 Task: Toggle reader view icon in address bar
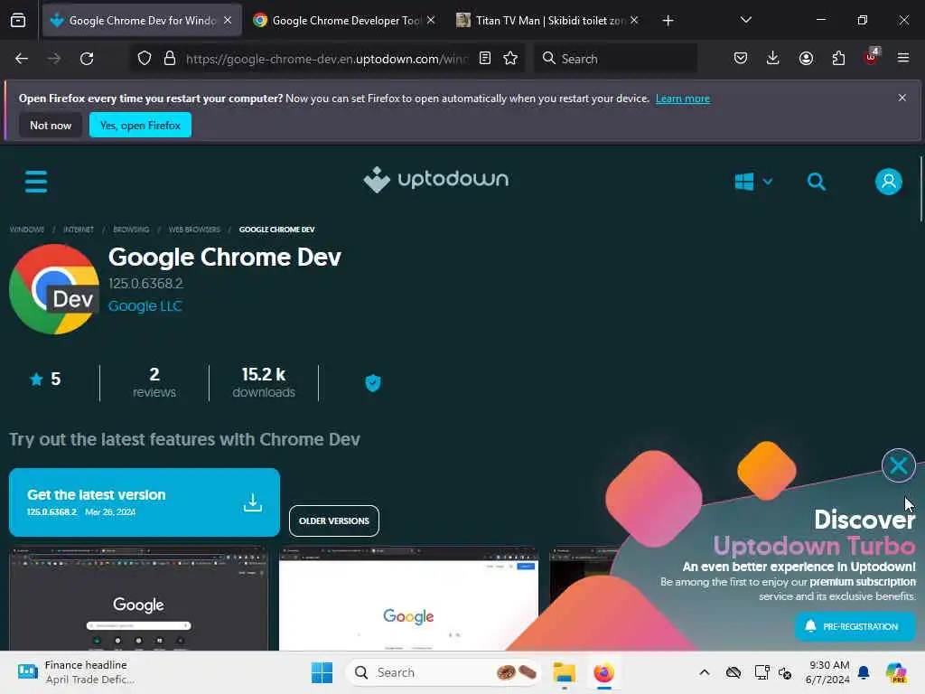pyautogui.click(x=485, y=59)
